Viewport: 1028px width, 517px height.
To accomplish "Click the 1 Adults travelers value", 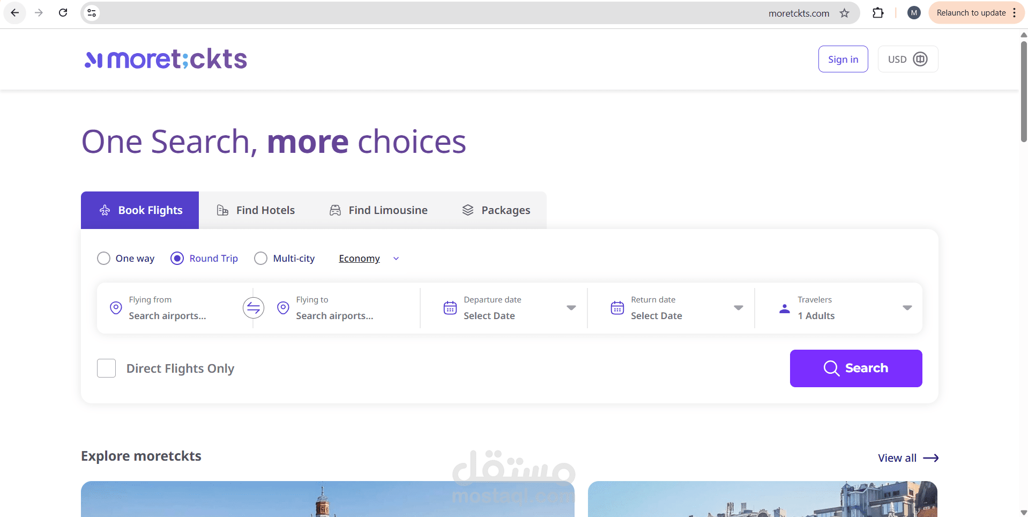I will [816, 316].
